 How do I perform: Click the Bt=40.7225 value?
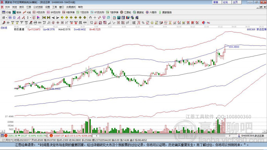[x=95, y=29]
